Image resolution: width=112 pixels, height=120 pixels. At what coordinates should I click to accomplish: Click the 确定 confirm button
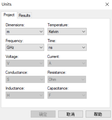tap(43, 114)
